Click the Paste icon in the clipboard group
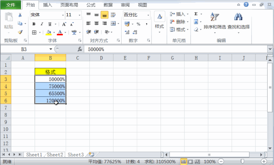Image resolution: width=274 pixels, height=165 pixels. click(x=9, y=17)
